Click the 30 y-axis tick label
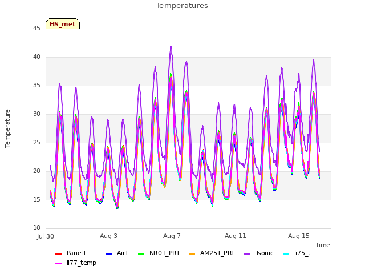The image size is (365, 274). (36, 114)
